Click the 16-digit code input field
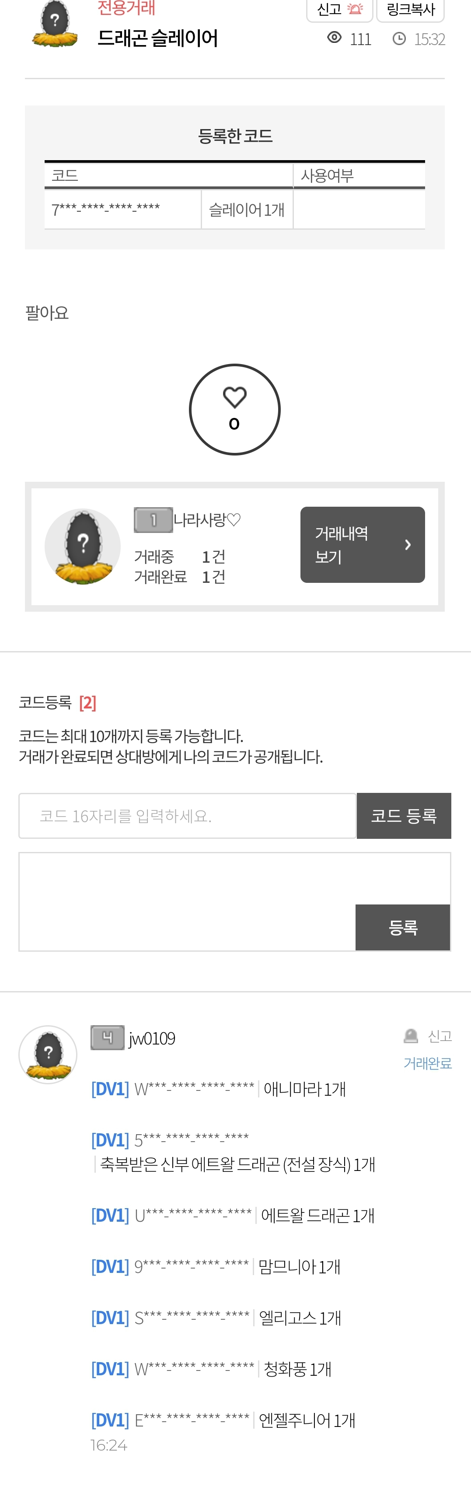This screenshot has height=1486, width=471. (187, 815)
